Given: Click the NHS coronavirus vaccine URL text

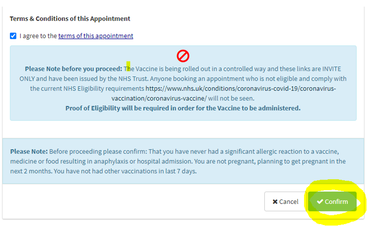Looking at the screenshot, I should (223, 93).
